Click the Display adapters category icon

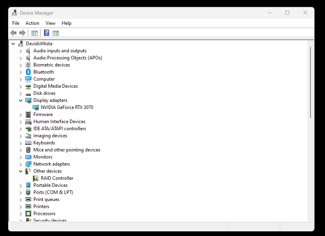pos(28,100)
